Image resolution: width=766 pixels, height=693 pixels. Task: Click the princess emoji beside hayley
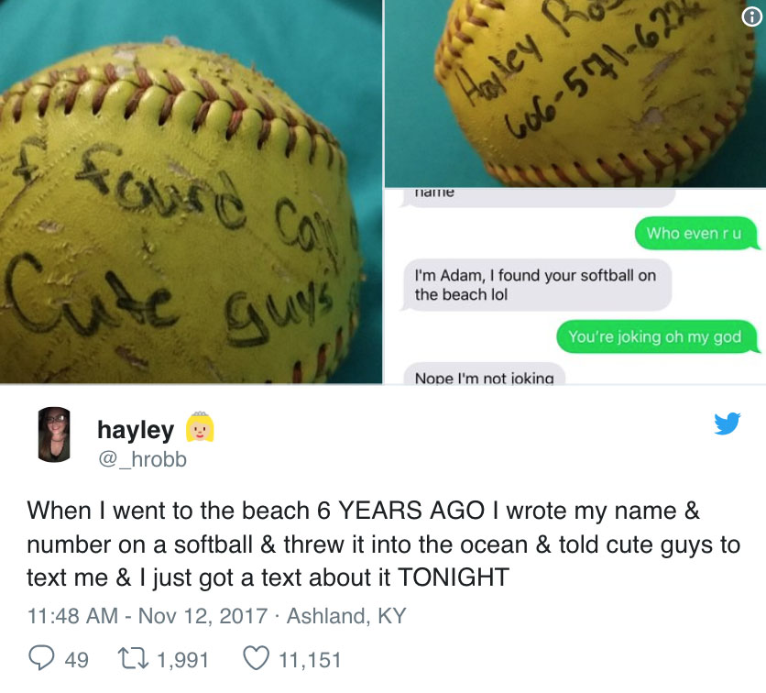tap(200, 426)
